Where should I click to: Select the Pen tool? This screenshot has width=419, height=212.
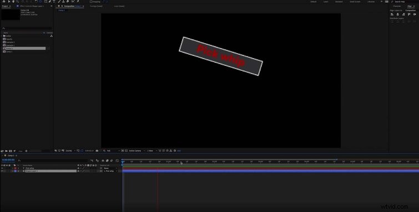(50, 2)
